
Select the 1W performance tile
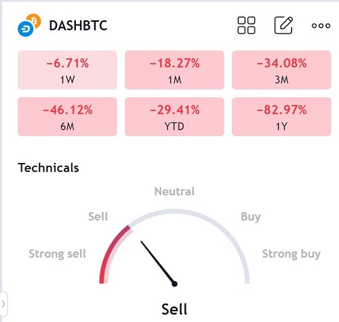[x=67, y=70]
